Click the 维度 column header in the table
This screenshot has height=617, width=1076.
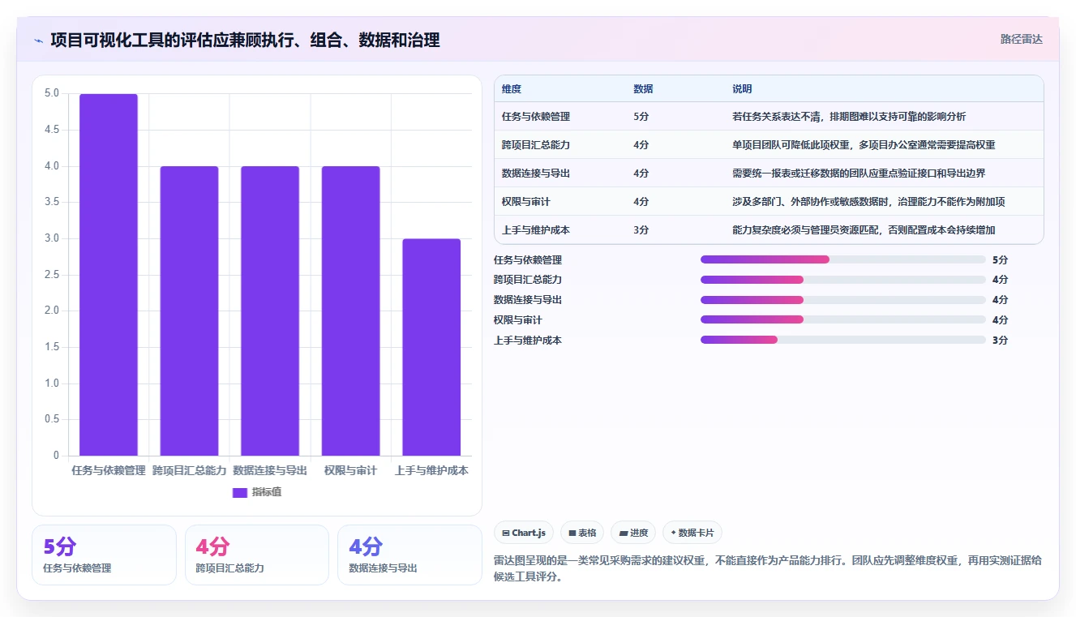[512, 88]
